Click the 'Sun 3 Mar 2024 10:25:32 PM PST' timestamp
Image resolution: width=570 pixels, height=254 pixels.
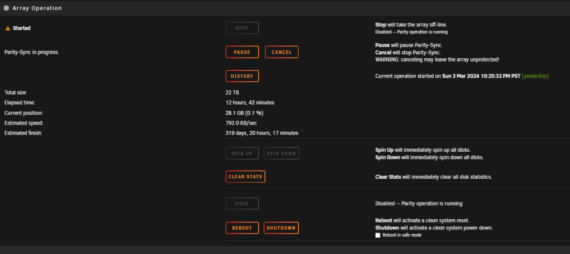tap(481, 76)
